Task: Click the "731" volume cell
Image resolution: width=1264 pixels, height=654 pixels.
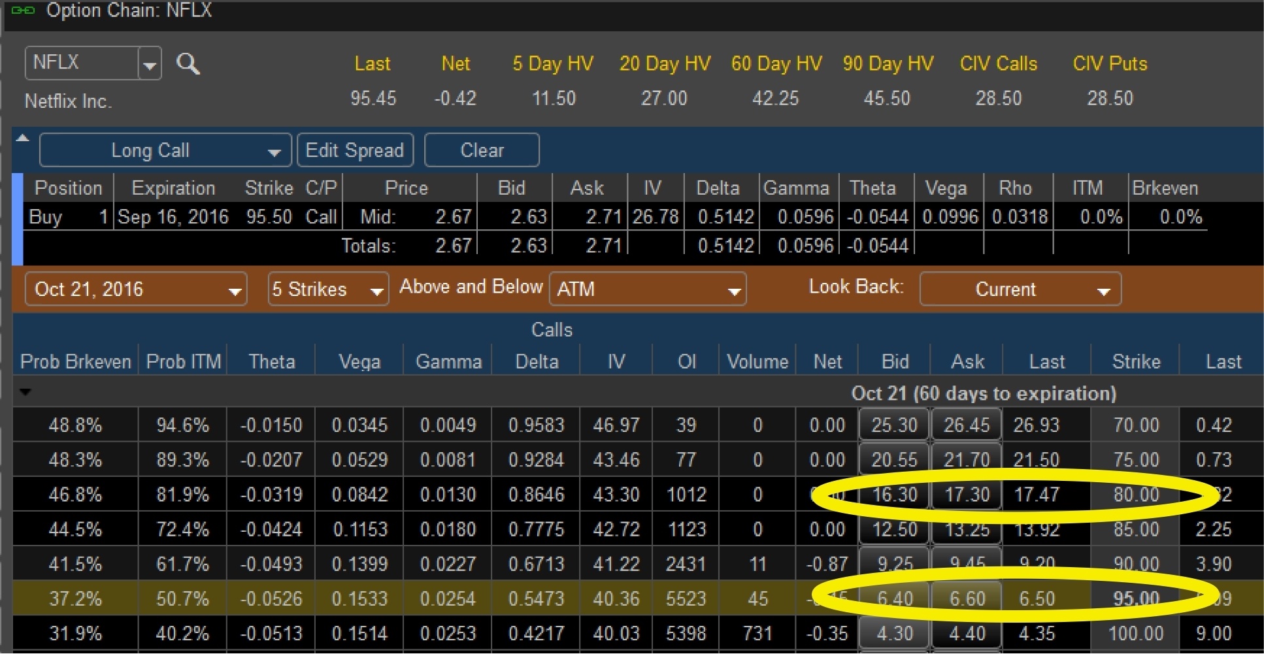Action: tap(757, 633)
